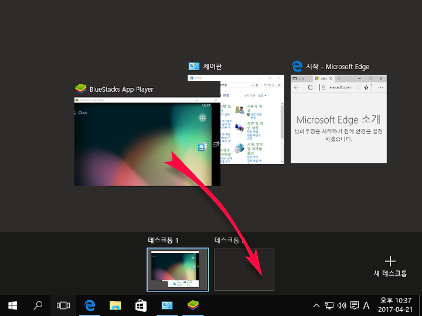Open taskbar search magnifier
Screen dimensions: 422x316
click(x=38, y=305)
